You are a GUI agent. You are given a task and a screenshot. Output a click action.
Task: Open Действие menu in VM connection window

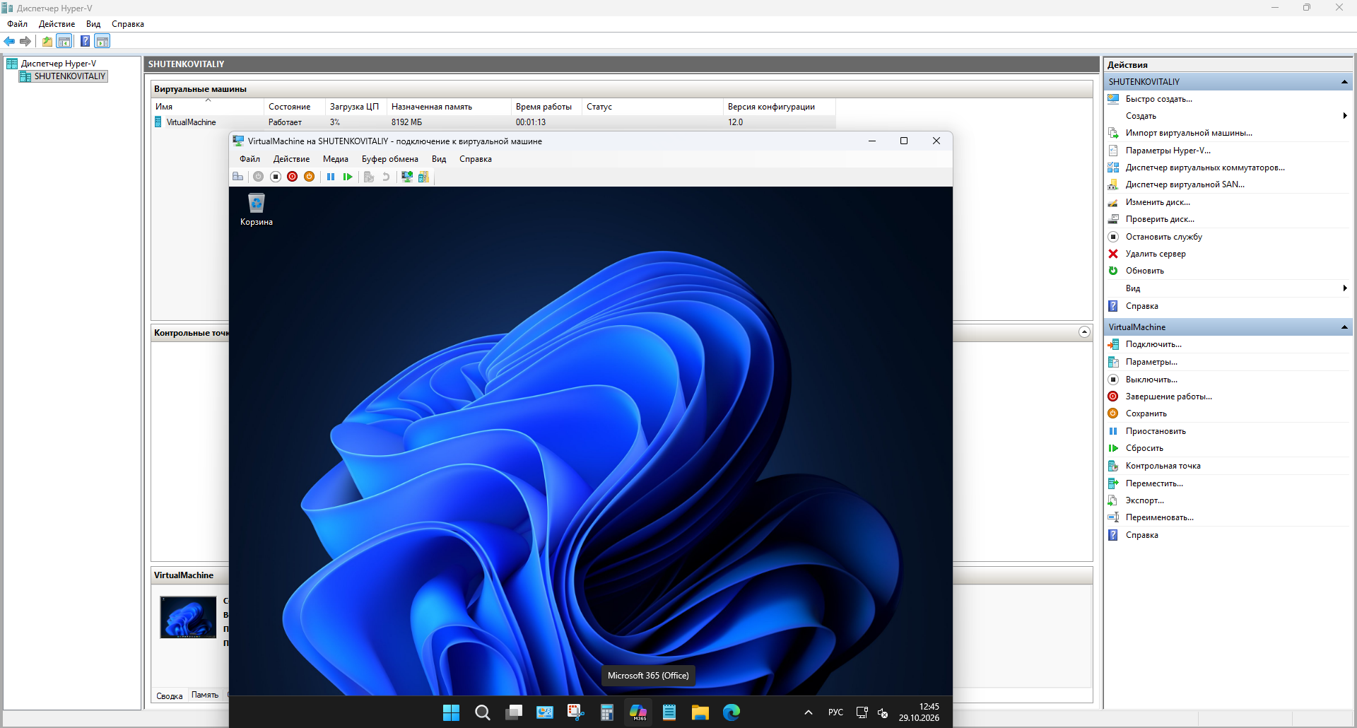tap(291, 159)
